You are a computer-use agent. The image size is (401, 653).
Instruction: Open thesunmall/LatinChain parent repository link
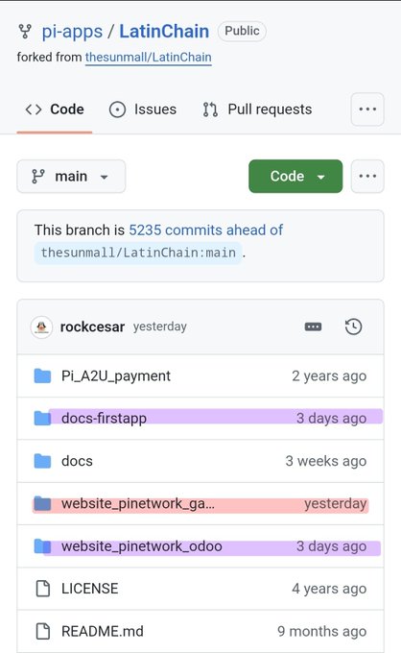pyautogui.click(x=149, y=57)
